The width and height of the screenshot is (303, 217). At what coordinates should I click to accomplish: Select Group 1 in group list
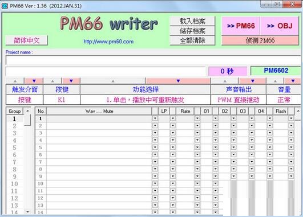click(14, 118)
